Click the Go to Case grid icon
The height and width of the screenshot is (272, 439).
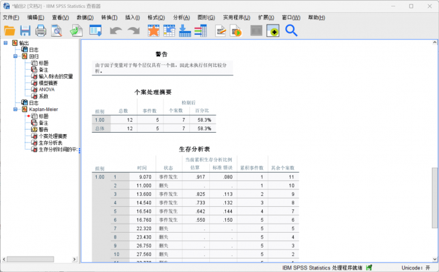[x=169, y=30]
